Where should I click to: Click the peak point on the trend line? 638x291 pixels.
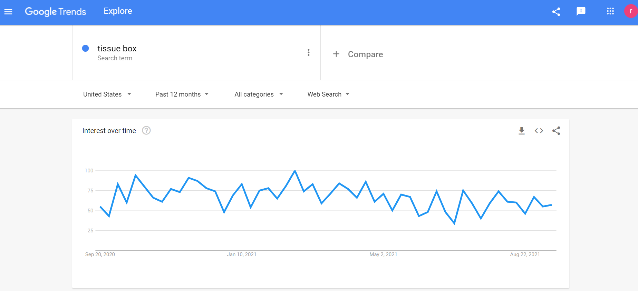295,171
